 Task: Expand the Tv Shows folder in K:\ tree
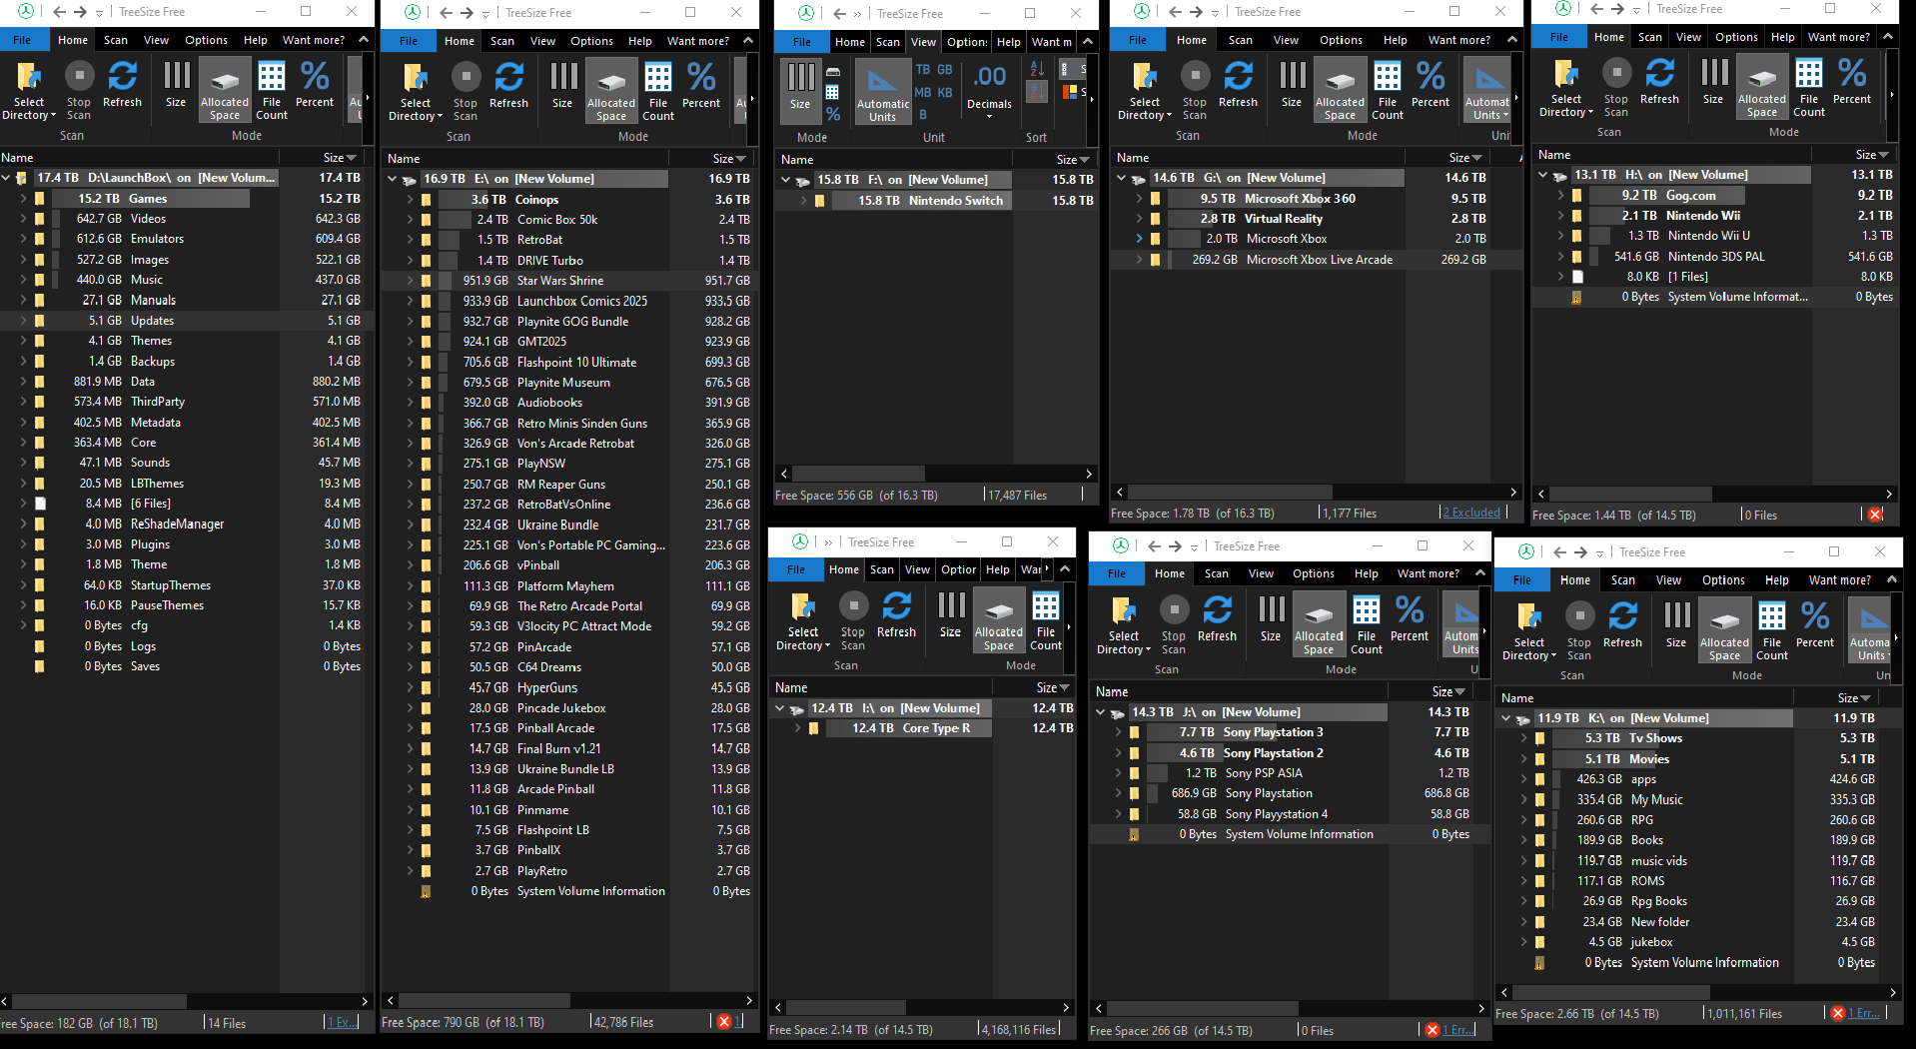click(1523, 738)
